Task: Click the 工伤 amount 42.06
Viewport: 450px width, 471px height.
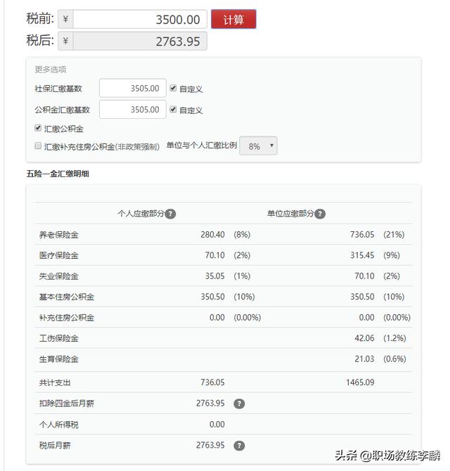Action: tap(364, 338)
